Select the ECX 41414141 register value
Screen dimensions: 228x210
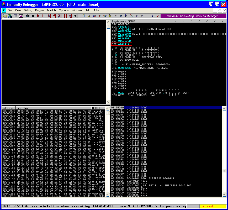(124, 27)
